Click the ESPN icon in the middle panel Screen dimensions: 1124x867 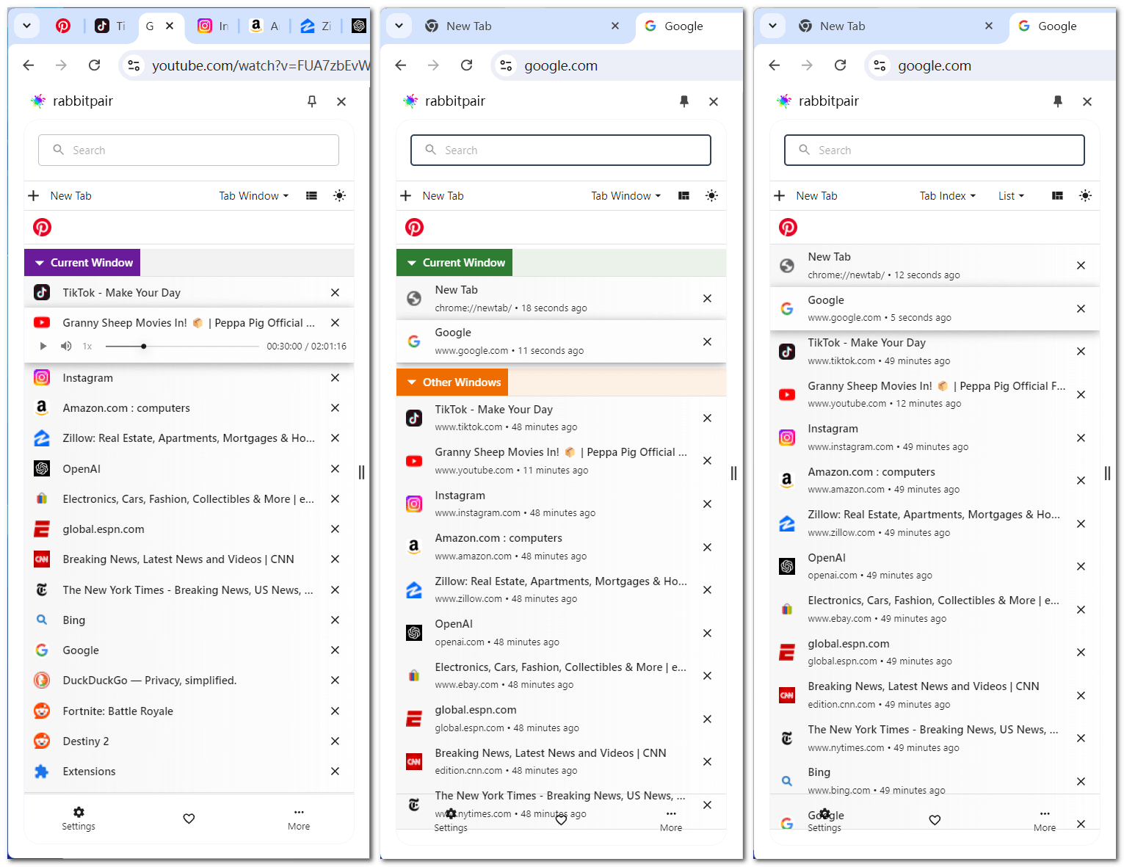(414, 719)
